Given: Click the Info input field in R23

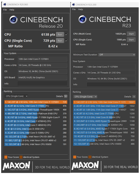Looking at the screenshot, I should click(111, 84).
